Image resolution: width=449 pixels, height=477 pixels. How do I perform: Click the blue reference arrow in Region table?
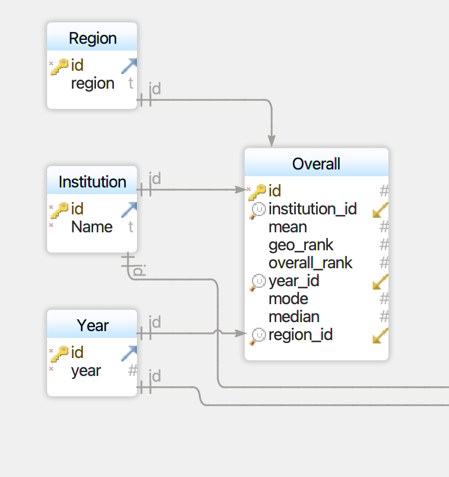tap(129, 66)
